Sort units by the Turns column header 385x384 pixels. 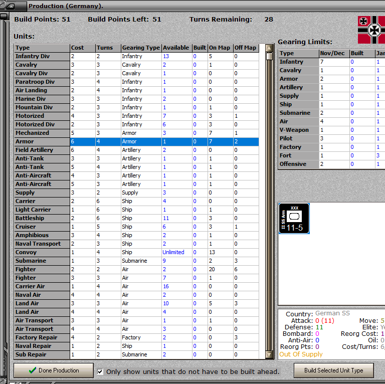pos(108,48)
